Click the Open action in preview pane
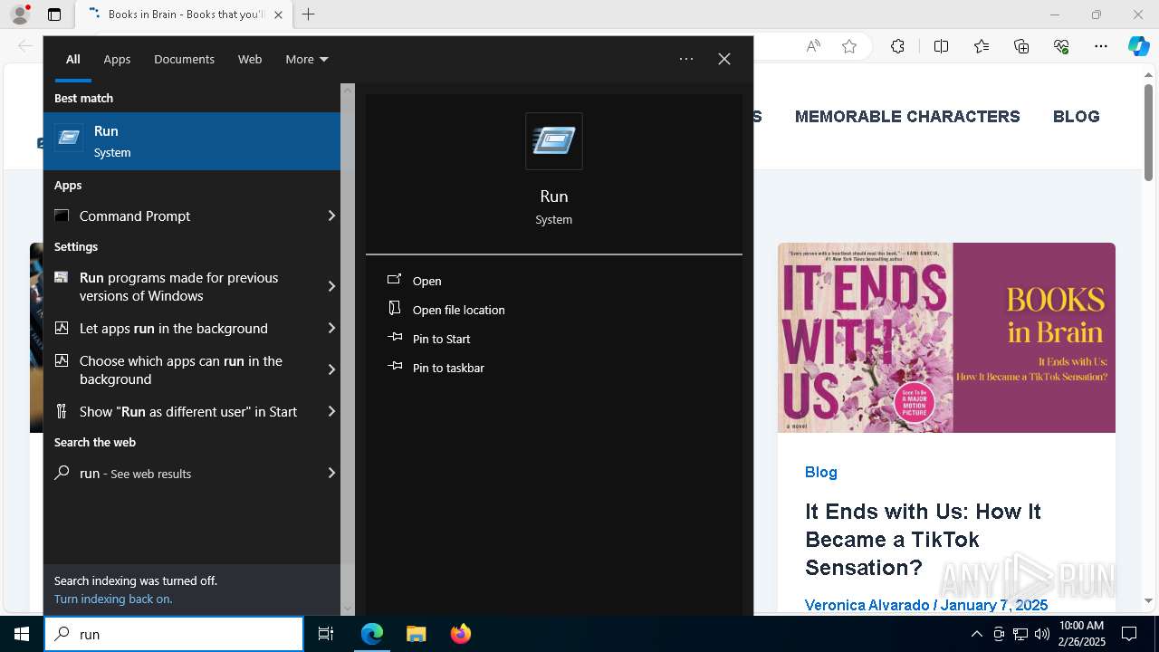 tap(426, 281)
